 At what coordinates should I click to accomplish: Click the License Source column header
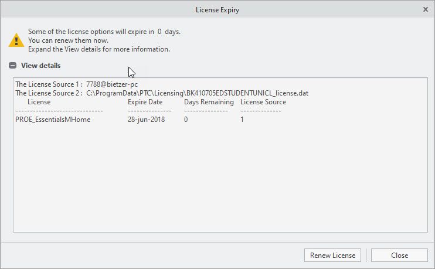tap(263, 102)
